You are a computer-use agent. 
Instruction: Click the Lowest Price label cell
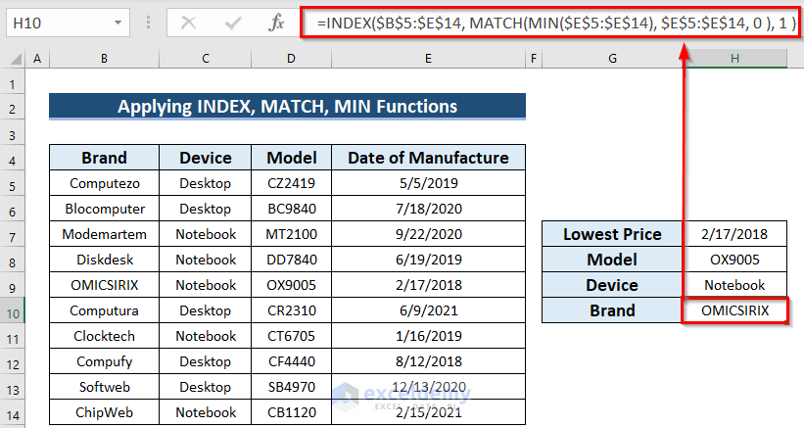click(612, 234)
